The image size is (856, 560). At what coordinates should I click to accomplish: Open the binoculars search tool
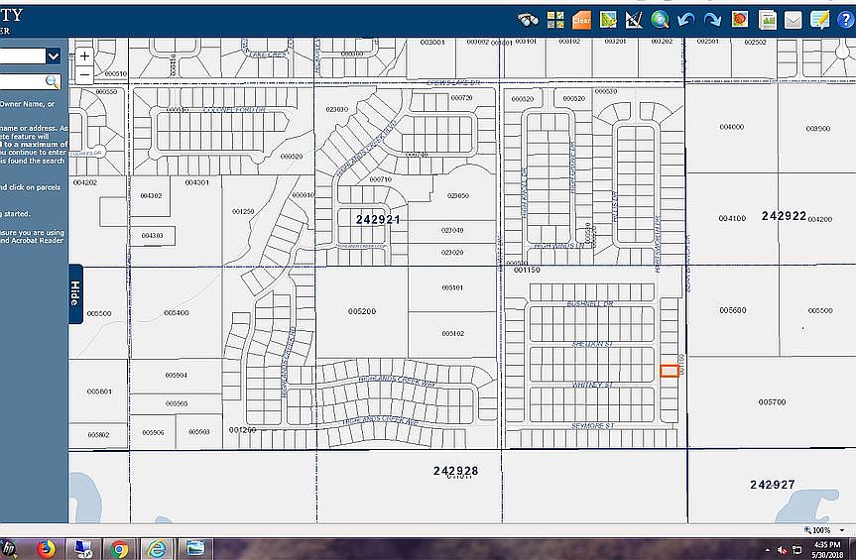click(528, 20)
